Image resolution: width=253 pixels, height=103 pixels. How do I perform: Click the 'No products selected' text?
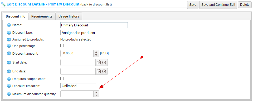(x=76, y=39)
